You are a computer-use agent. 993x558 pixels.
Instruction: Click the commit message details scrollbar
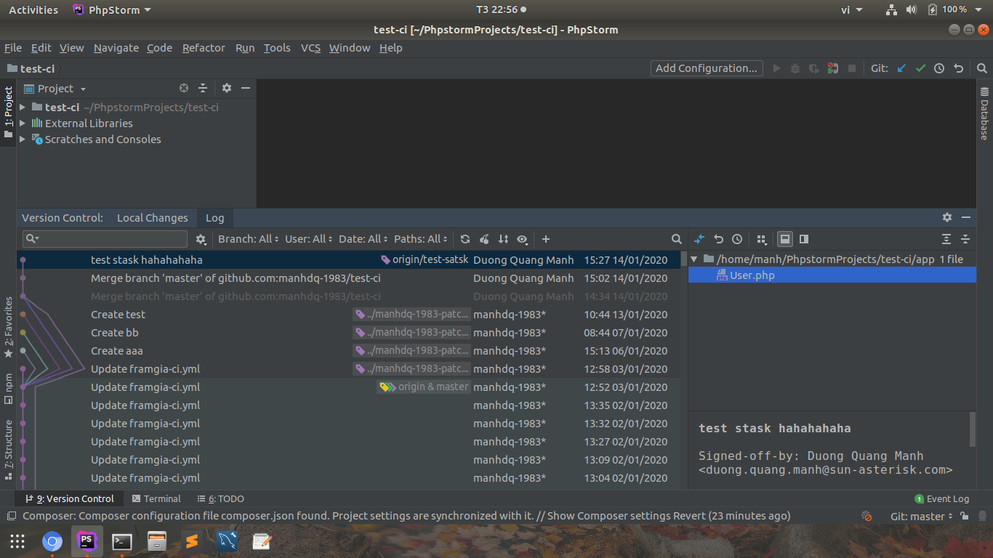[x=973, y=429]
